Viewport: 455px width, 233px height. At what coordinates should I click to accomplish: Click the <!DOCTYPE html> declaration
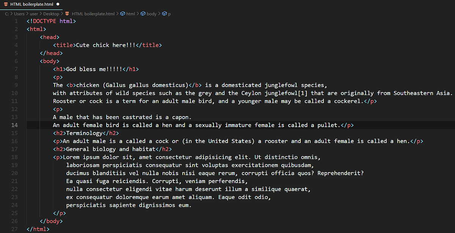[51, 21]
